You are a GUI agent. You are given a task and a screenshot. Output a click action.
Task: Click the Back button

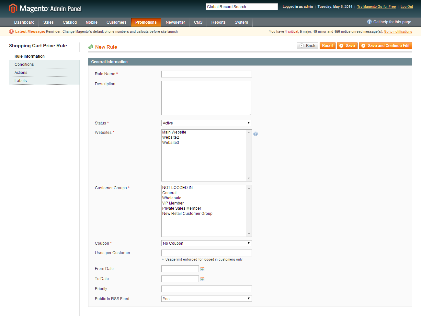pos(307,46)
